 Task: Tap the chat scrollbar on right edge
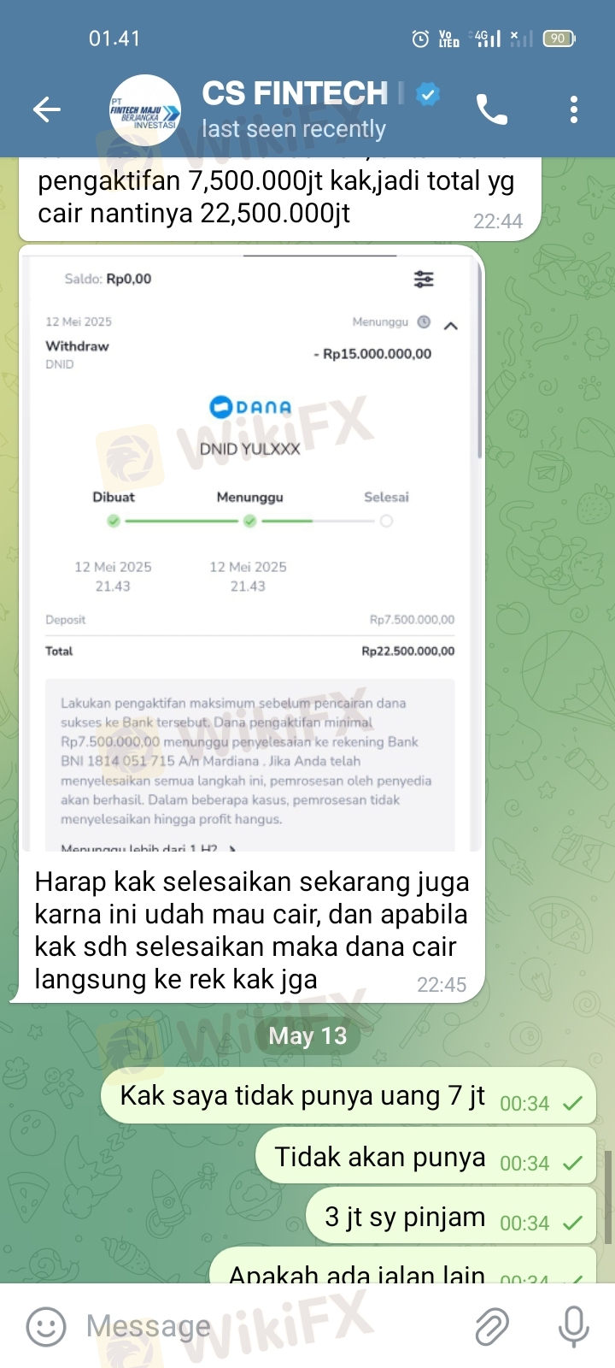[609, 1197]
